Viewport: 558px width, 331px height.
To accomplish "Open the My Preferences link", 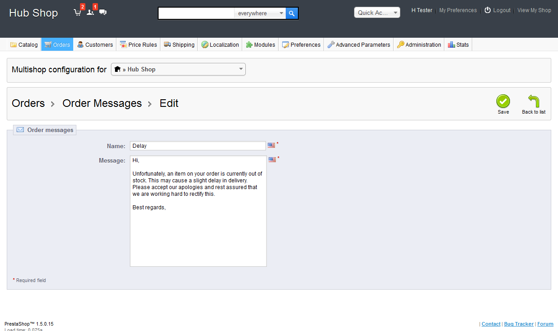I will [x=458, y=10].
